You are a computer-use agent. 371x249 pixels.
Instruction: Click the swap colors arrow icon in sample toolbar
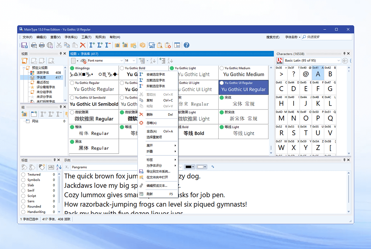click(213, 166)
